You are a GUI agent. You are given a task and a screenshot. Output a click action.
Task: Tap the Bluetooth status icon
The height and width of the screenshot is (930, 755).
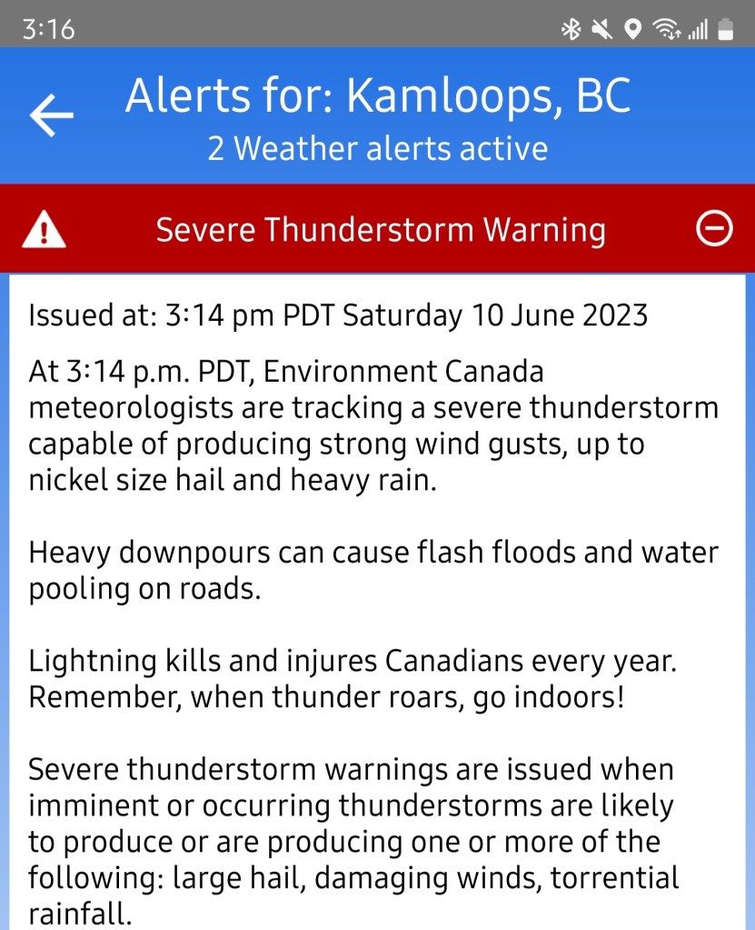(571, 30)
